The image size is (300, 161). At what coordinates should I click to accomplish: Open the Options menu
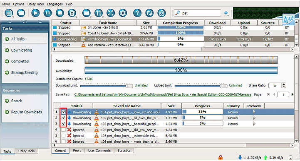[19, 4]
